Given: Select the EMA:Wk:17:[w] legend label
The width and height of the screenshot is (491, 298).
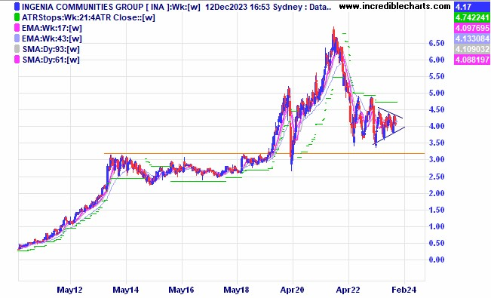Looking at the screenshot, I should [52, 28].
